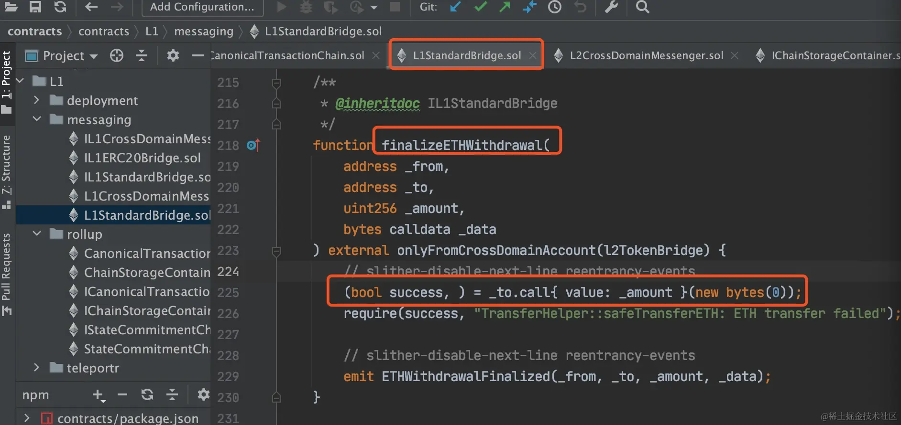Click 'contracts' root breadcrumb

(x=35, y=32)
